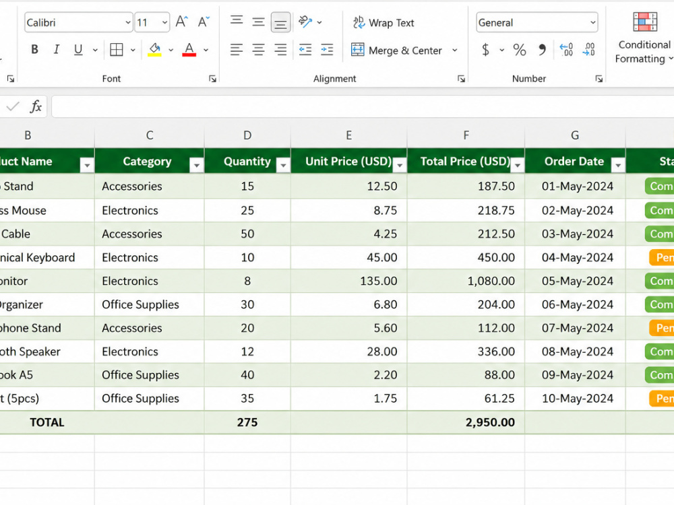Open Font dialog launcher
The image size is (674, 505).
coord(212,79)
